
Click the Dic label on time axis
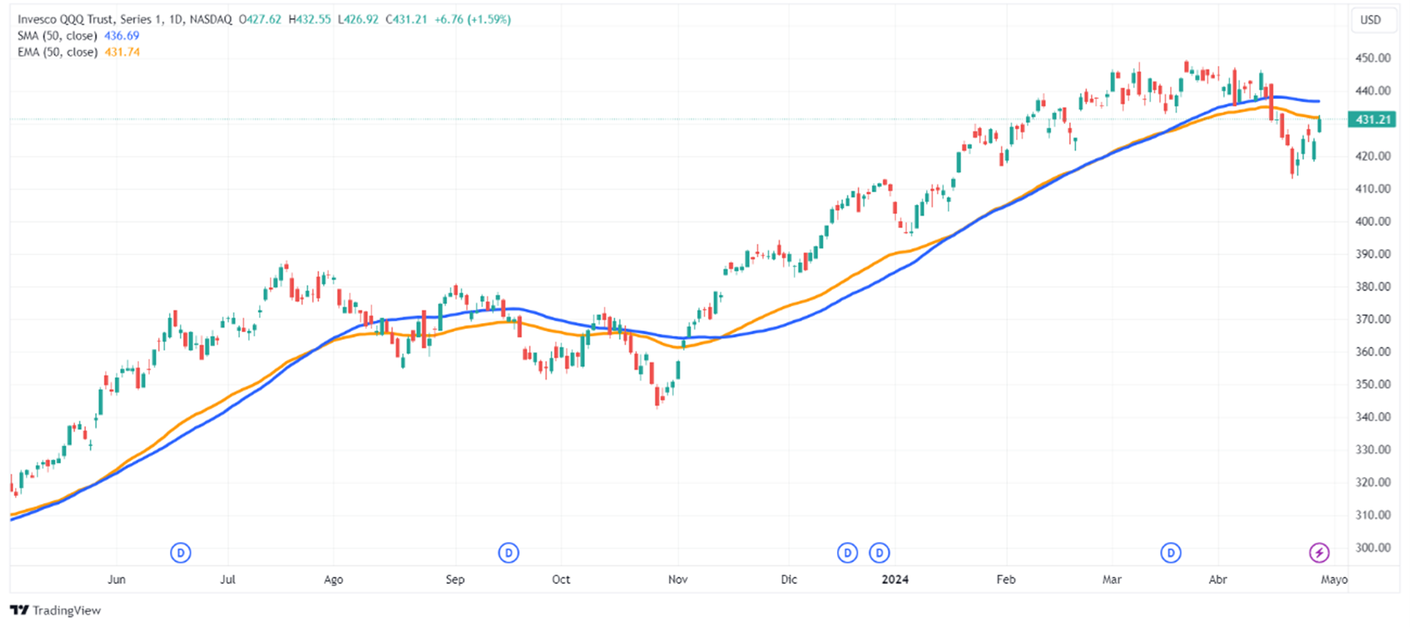[789, 580]
